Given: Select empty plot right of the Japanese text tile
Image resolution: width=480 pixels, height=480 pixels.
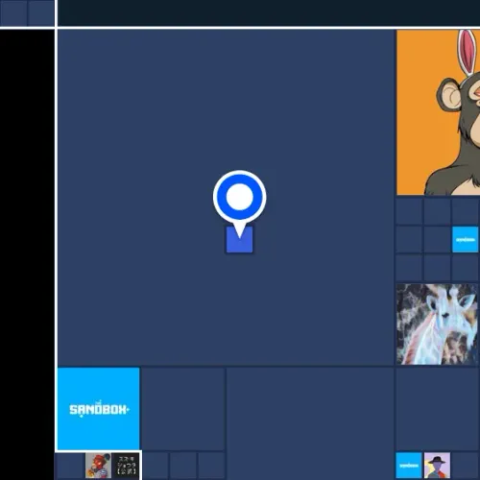Looking at the screenshot, I should (x=155, y=466).
